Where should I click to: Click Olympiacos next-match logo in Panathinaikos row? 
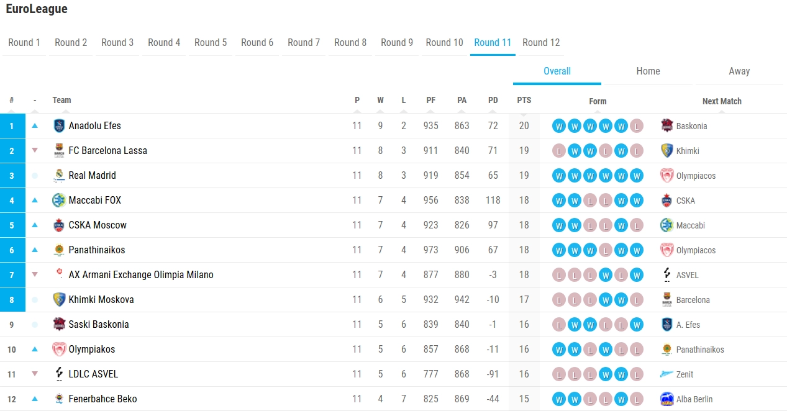(667, 250)
